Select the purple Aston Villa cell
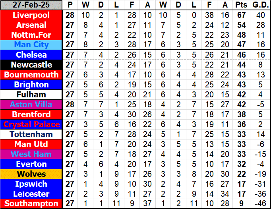Image resolution: width=271 pixels, height=209 pixels. [31, 104]
